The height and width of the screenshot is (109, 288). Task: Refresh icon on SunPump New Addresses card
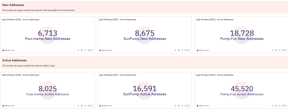click(182, 50)
